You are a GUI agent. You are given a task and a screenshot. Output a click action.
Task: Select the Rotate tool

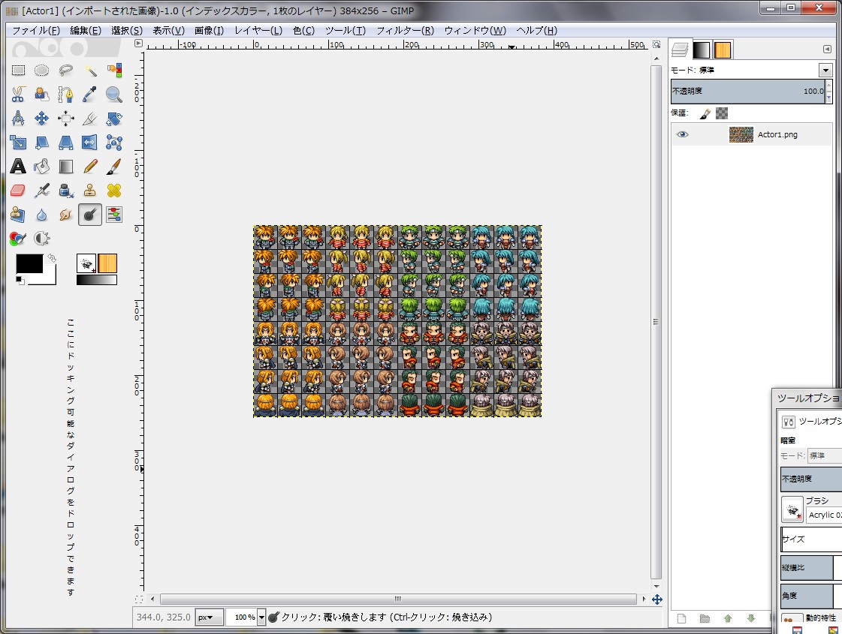[114, 119]
